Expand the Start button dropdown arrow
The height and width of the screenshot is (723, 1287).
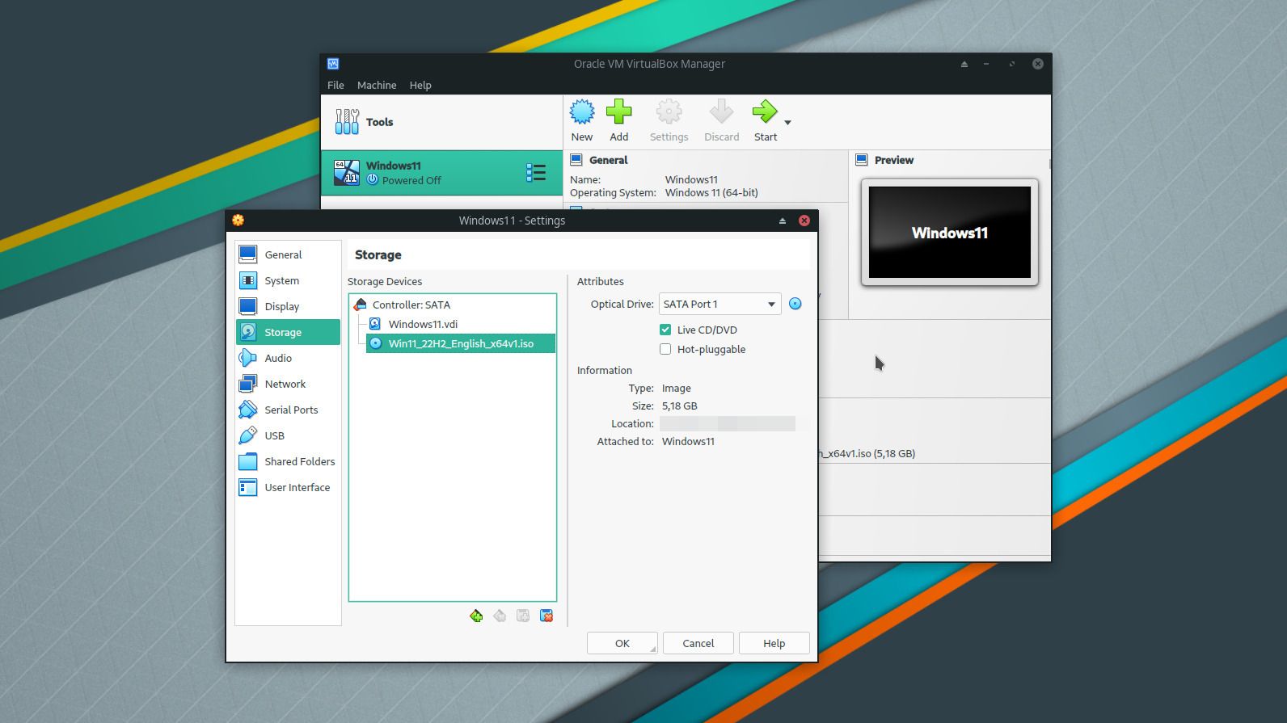787,123
